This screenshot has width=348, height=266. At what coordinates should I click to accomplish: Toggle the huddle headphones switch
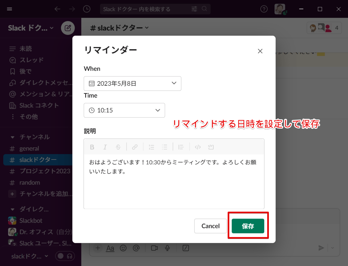click(65, 256)
